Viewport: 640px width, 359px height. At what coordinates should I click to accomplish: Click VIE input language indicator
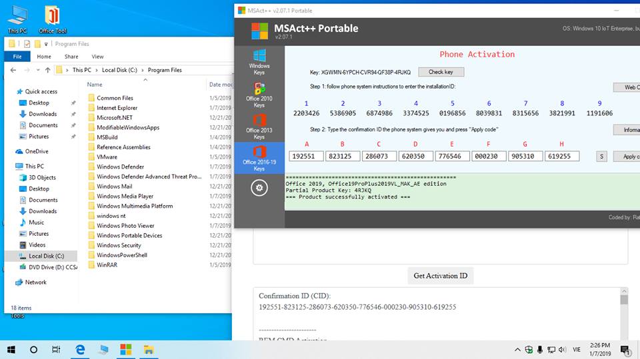[576, 350]
